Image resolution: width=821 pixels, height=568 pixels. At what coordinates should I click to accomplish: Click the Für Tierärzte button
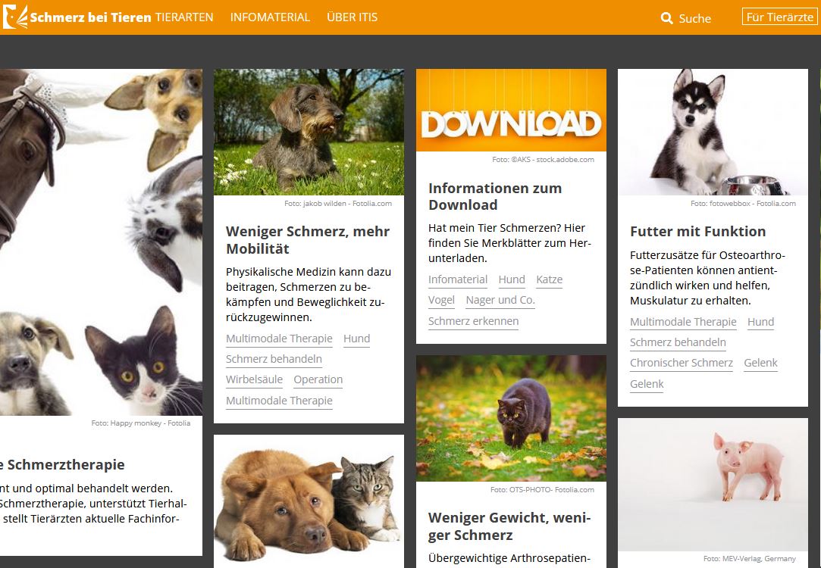[x=780, y=17]
